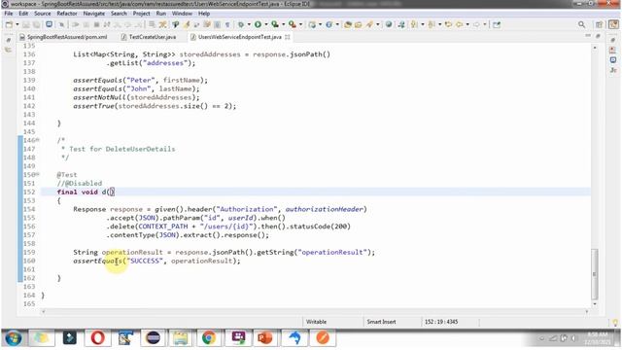The width and height of the screenshot is (622, 350).
Task: Click the Windows Start button
Action: pos(14,338)
